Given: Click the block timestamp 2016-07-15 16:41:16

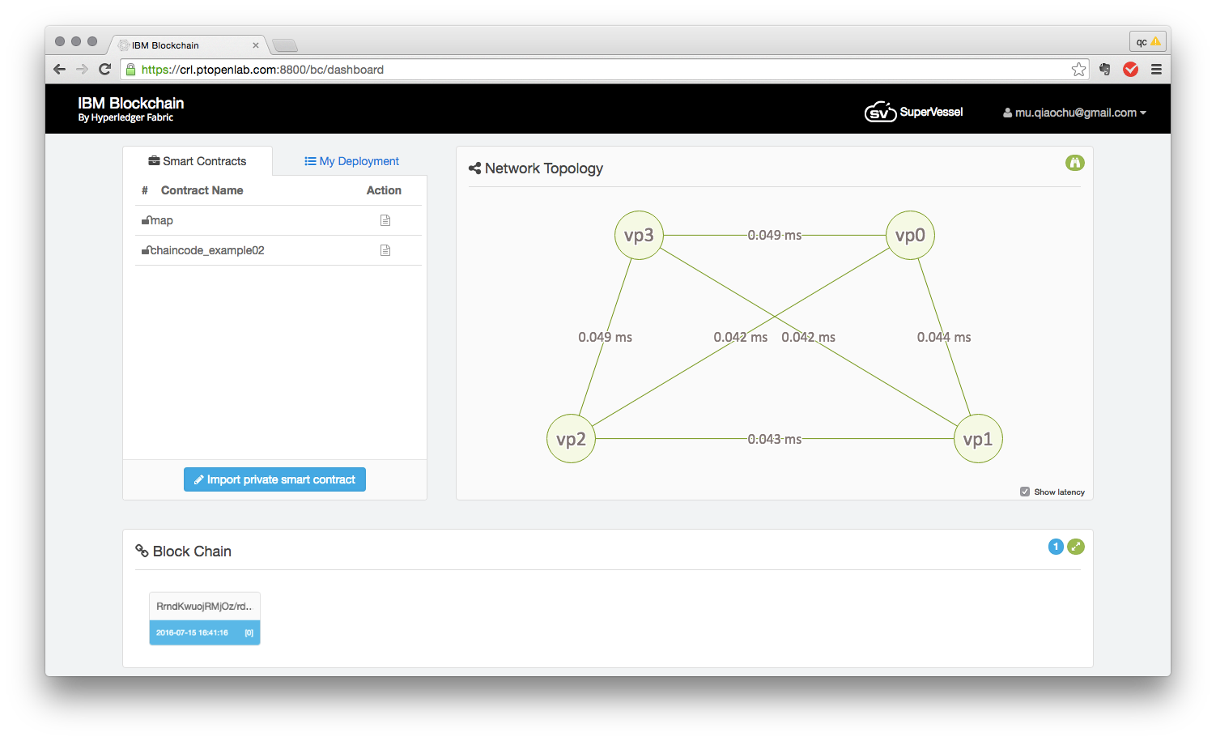Looking at the screenshot, I should coord(192,632).
